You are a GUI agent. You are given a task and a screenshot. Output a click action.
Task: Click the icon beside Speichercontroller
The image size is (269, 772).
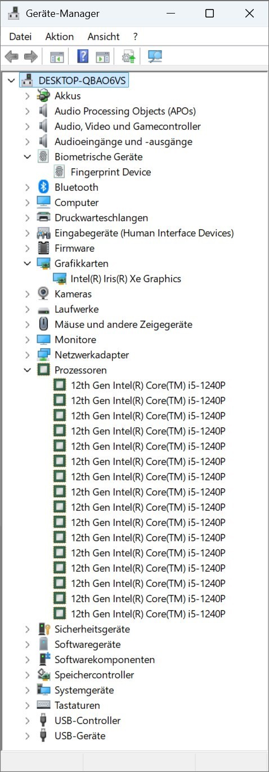point(43,675)
